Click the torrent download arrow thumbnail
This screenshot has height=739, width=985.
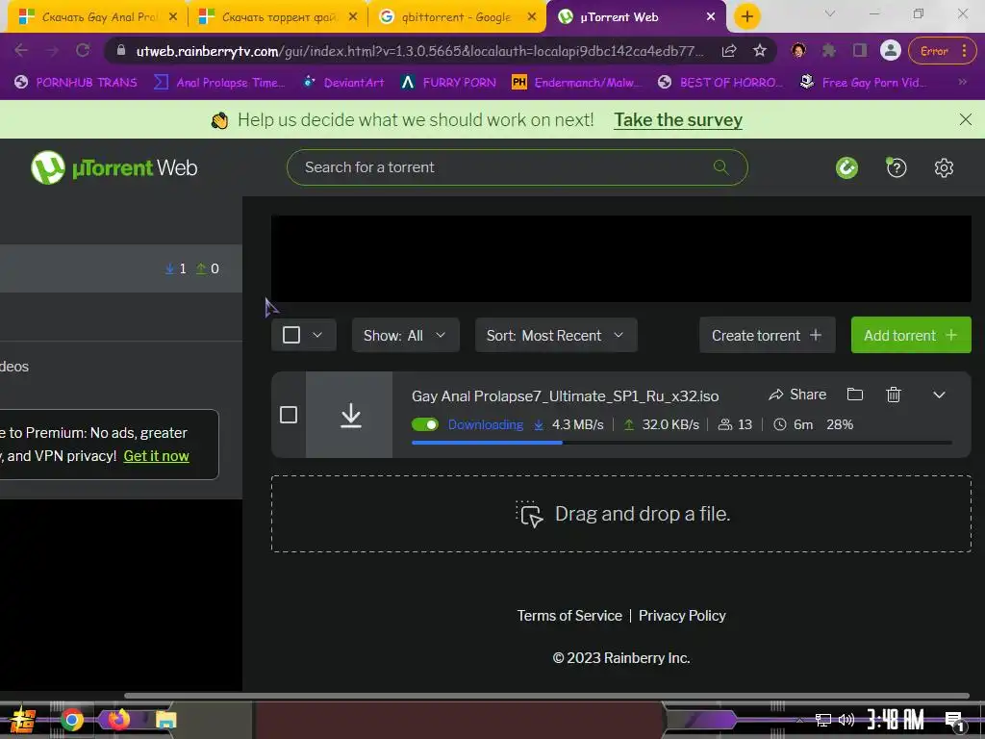(x=349, y=415)
